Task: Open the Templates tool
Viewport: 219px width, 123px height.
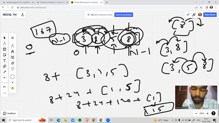Action: point(4,49)
